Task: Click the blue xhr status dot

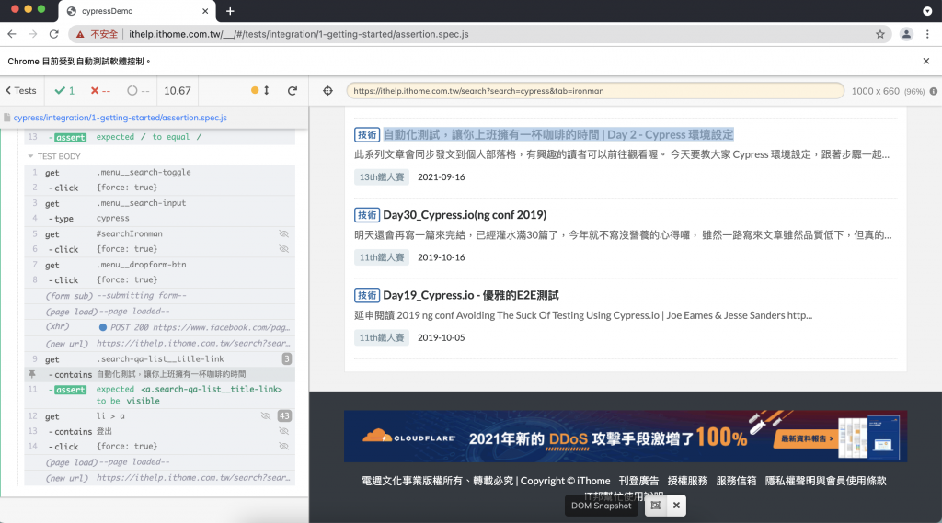Action: click(x=103, y=327)
